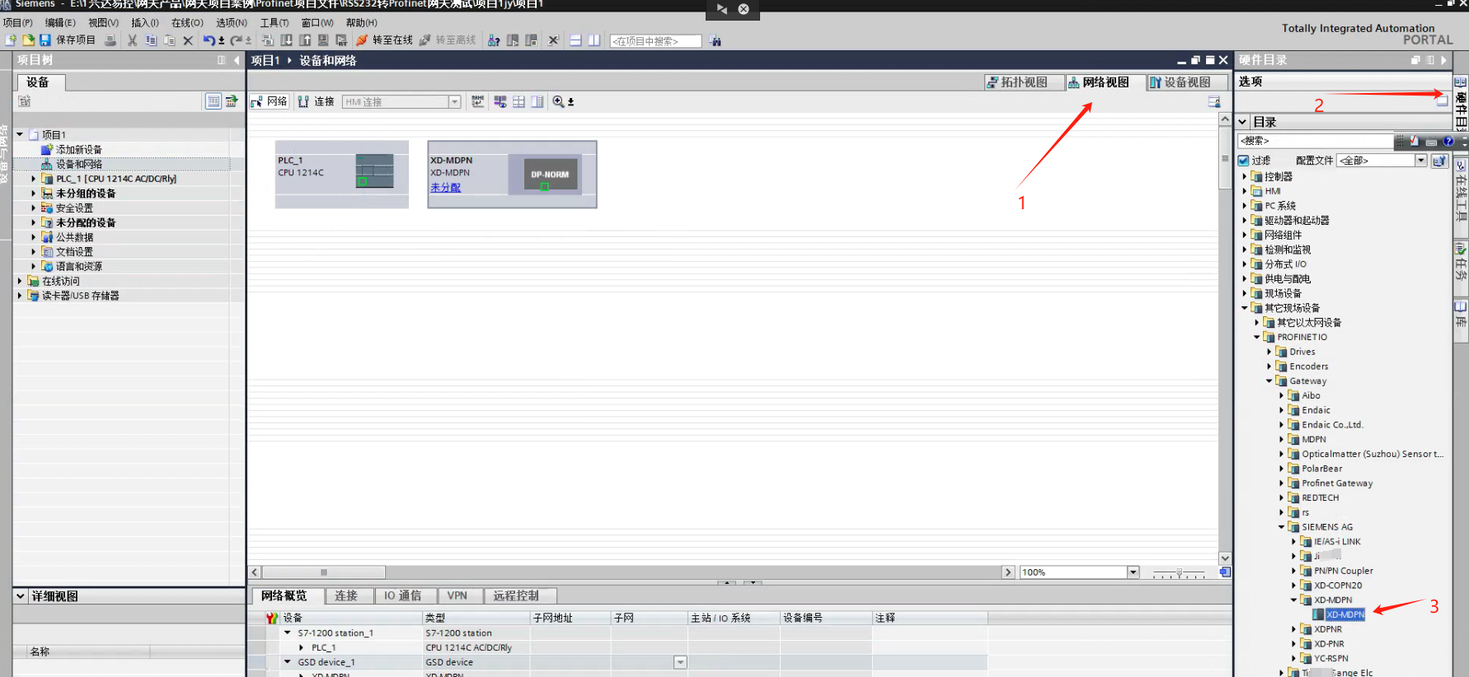Expand the PN/PN Coupler folder
1469x677 pixels.
click(1294, 571)
